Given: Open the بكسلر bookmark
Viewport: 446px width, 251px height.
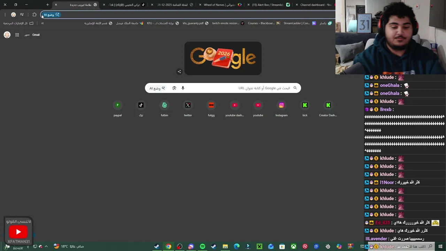Looking at the screenshot, I should (325, 23).
